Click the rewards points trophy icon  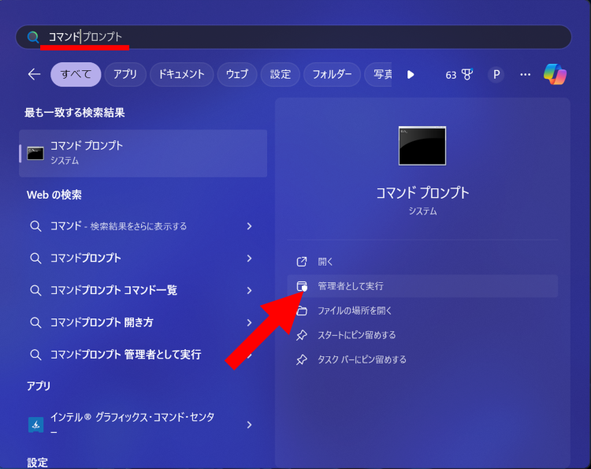pos(467,75)
